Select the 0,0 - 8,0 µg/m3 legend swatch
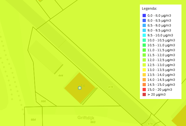This screenshot has height=126, width=186. [144, 16]
